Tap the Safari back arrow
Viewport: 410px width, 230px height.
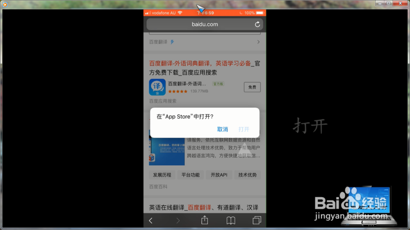(x=150, y=221)
